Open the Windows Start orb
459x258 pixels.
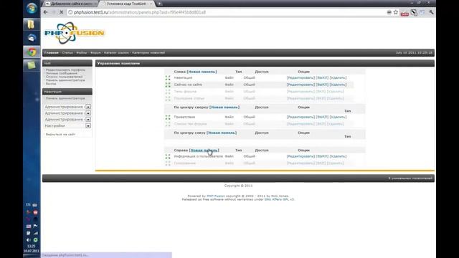pyautogui.click(x=32, y=8)
